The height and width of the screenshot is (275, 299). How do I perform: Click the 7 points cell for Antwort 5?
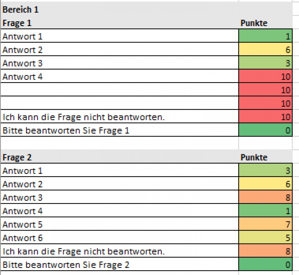point(266,224)
